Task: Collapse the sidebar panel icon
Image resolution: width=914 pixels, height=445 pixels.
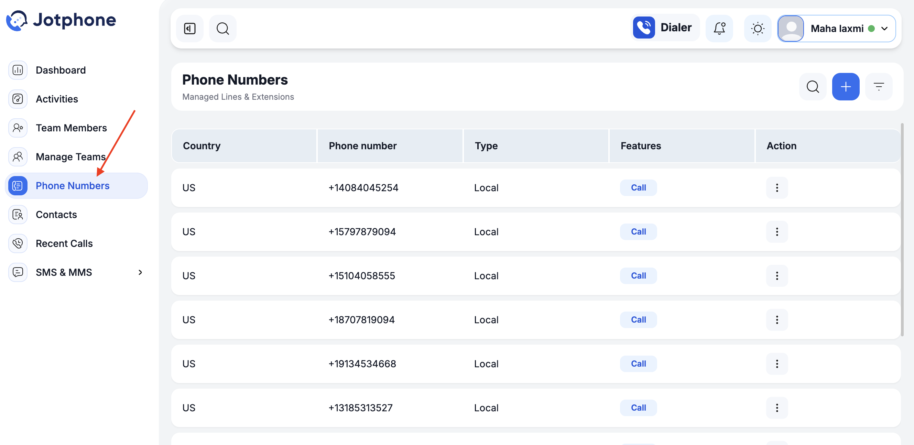Action: (190, 29)
